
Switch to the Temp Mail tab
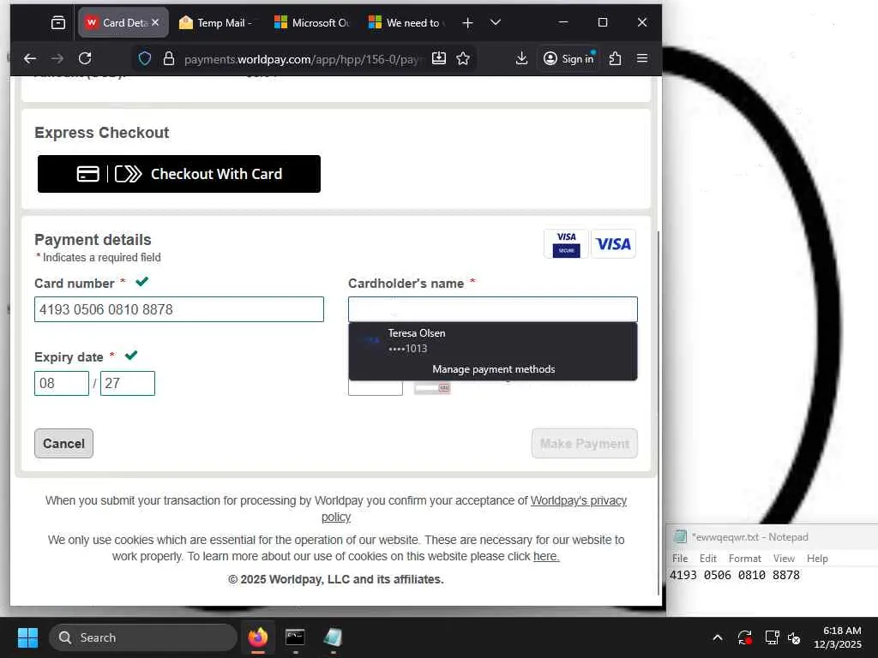[x=216, y=23]
